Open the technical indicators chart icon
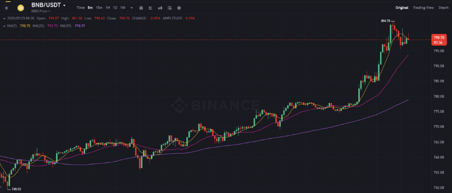The image size is (452, 193). [x=151, y=8]
